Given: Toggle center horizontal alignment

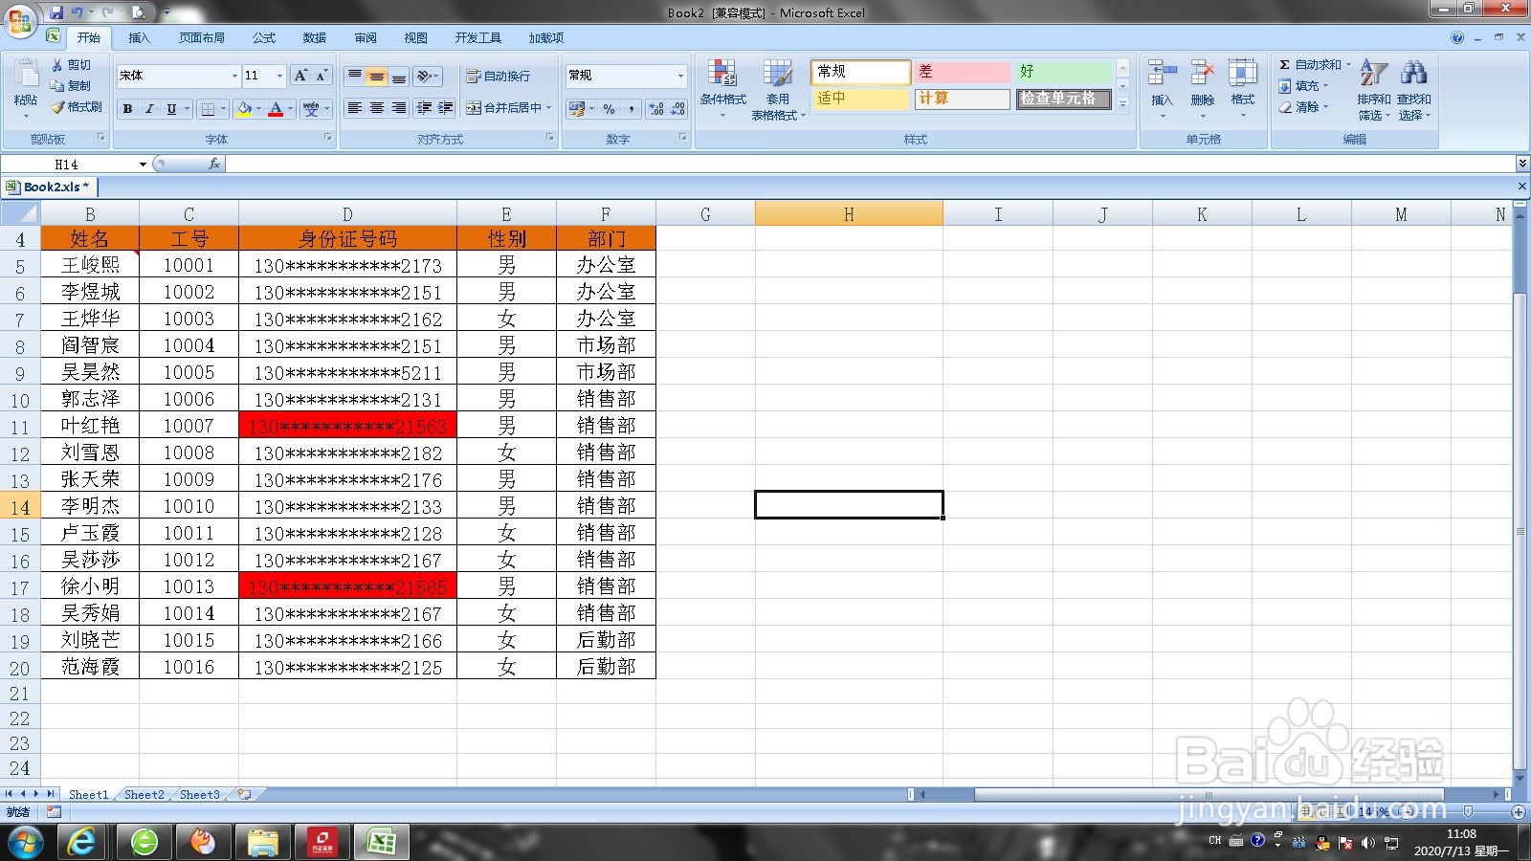Looking at the screenshot, I should pyautogui.click(x=377, y=108).
